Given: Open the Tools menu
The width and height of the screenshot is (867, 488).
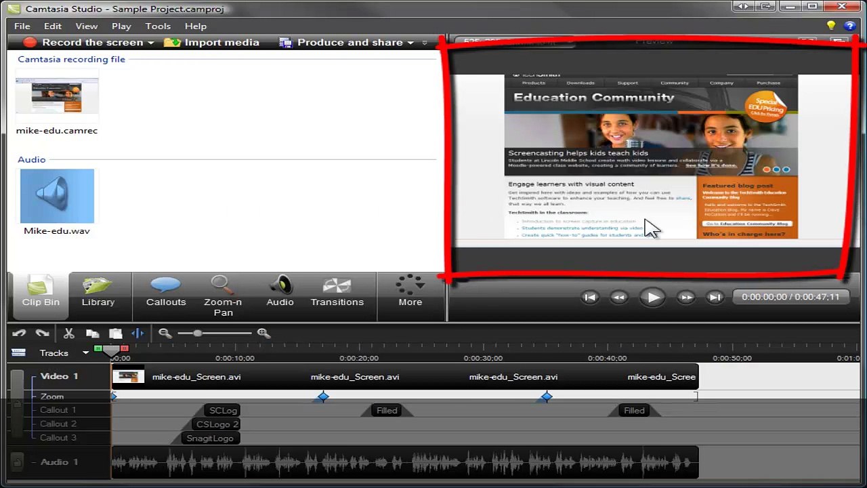Looking at the screenshot, I should tap(158, 26).
